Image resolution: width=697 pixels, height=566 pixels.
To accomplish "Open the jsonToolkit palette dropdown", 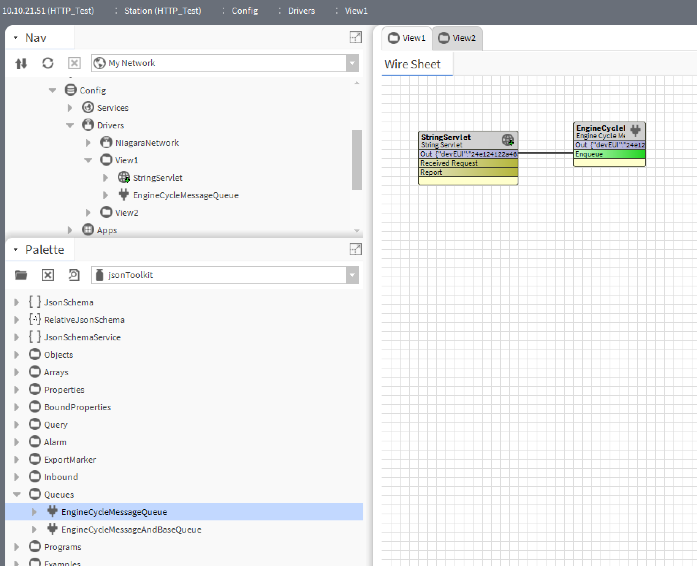I will coord(352,275).
